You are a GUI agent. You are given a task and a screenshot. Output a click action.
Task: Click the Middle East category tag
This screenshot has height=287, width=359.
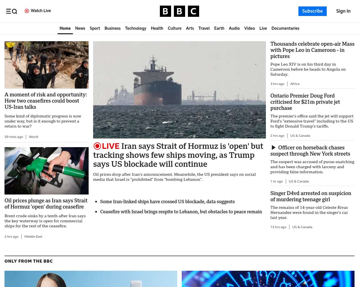coord(33,237)
